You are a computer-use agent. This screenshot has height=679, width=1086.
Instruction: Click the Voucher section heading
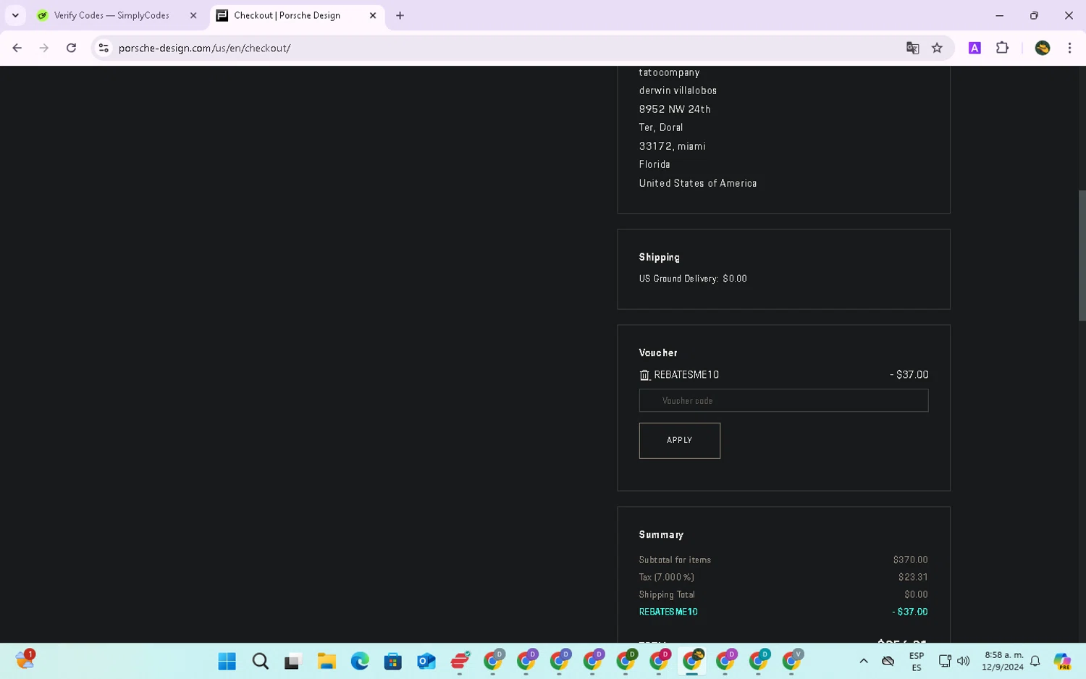coord(658,353)
